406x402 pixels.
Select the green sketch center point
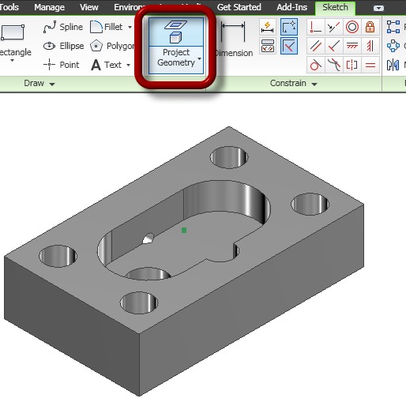click(x=184, y=231)
